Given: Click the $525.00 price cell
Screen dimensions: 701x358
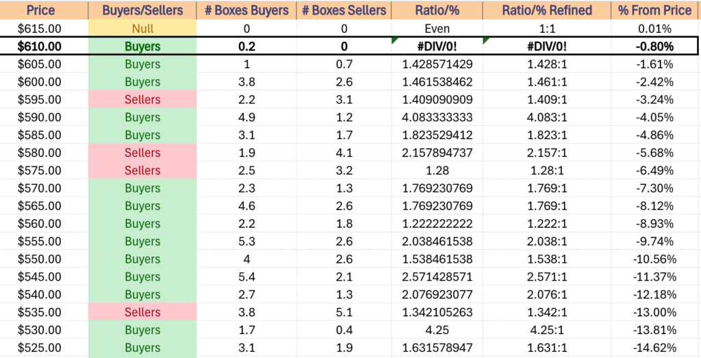Looking at the screenshot, I should tap(44, 348).
